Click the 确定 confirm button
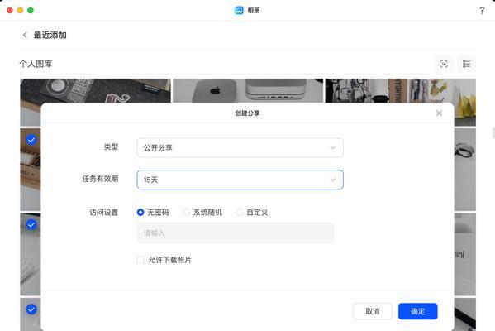The width and height of the screenshot is (495, 331). click(417, 311)
